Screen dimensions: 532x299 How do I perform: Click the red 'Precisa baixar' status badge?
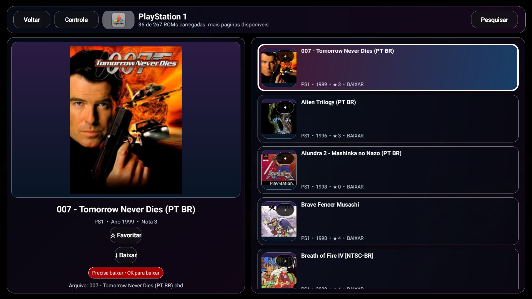tap(126, 273)
